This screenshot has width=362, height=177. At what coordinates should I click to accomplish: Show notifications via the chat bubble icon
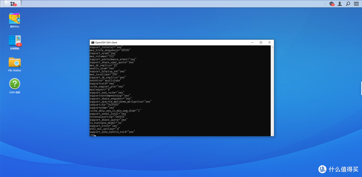(x=331, y=4)
